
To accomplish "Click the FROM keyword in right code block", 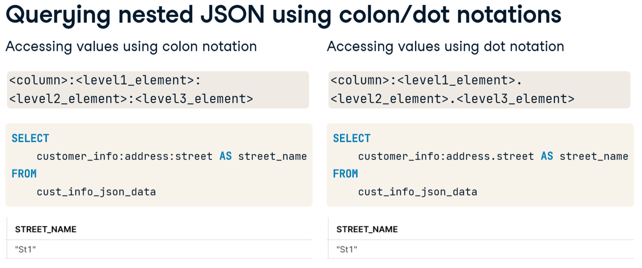I will point(345,174).
